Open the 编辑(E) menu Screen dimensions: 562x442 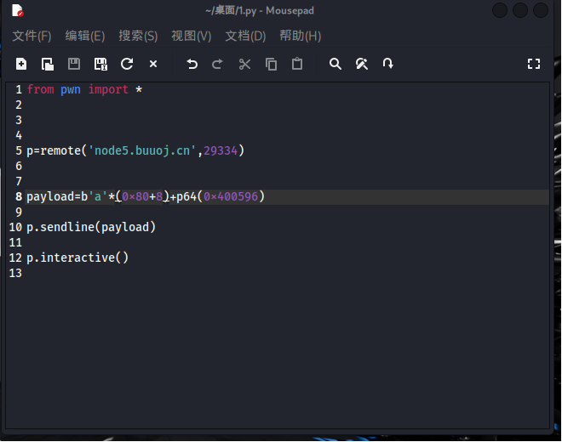[85, 36]
